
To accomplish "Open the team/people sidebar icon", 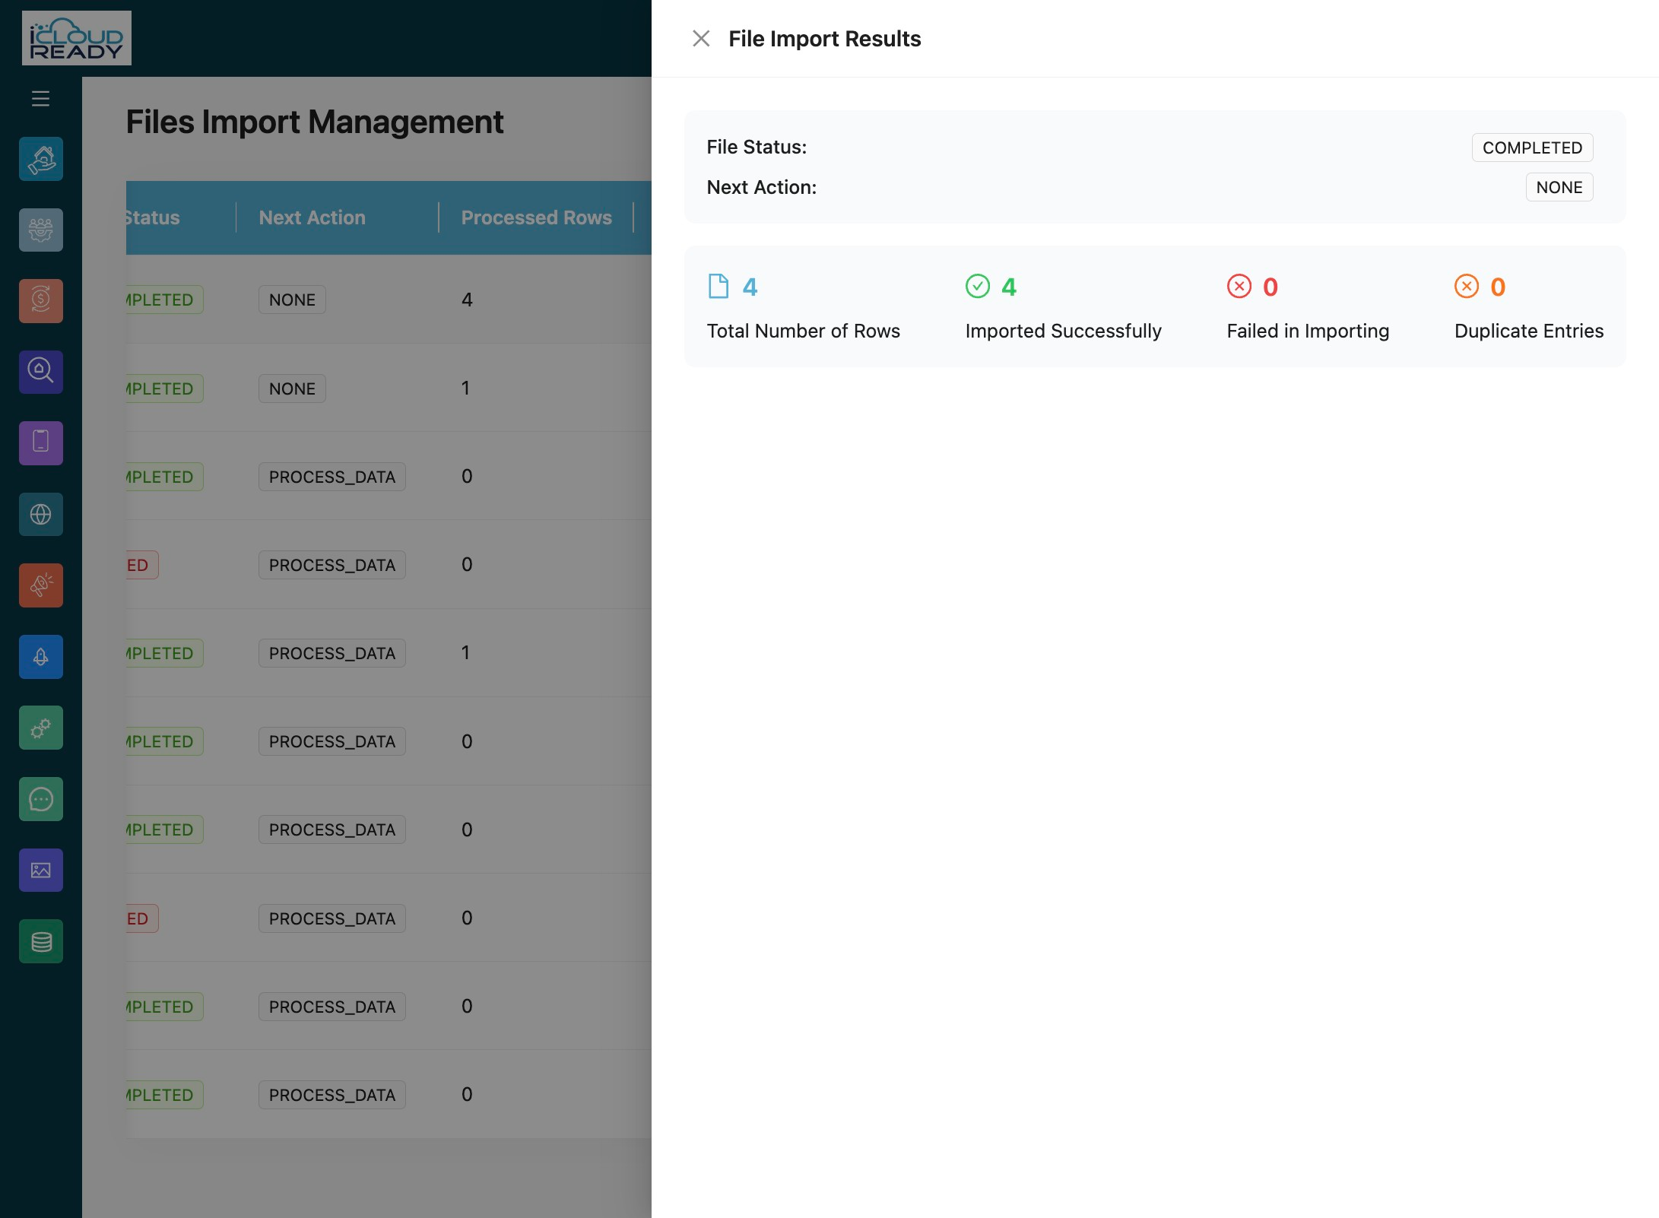I will pos(41,230).
